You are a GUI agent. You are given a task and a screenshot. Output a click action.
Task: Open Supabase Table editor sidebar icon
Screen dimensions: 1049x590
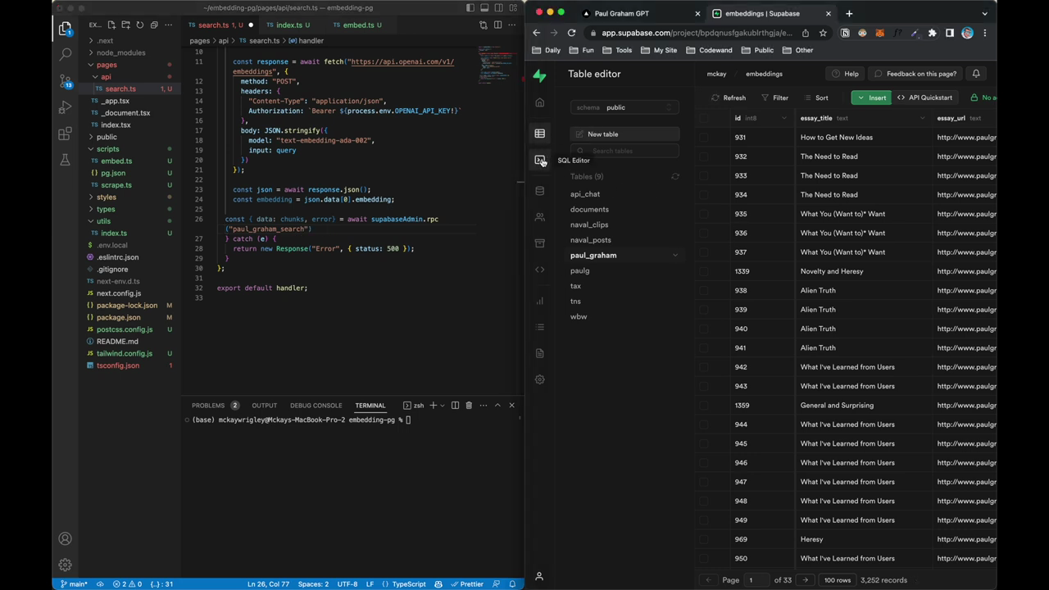(539, 134)
